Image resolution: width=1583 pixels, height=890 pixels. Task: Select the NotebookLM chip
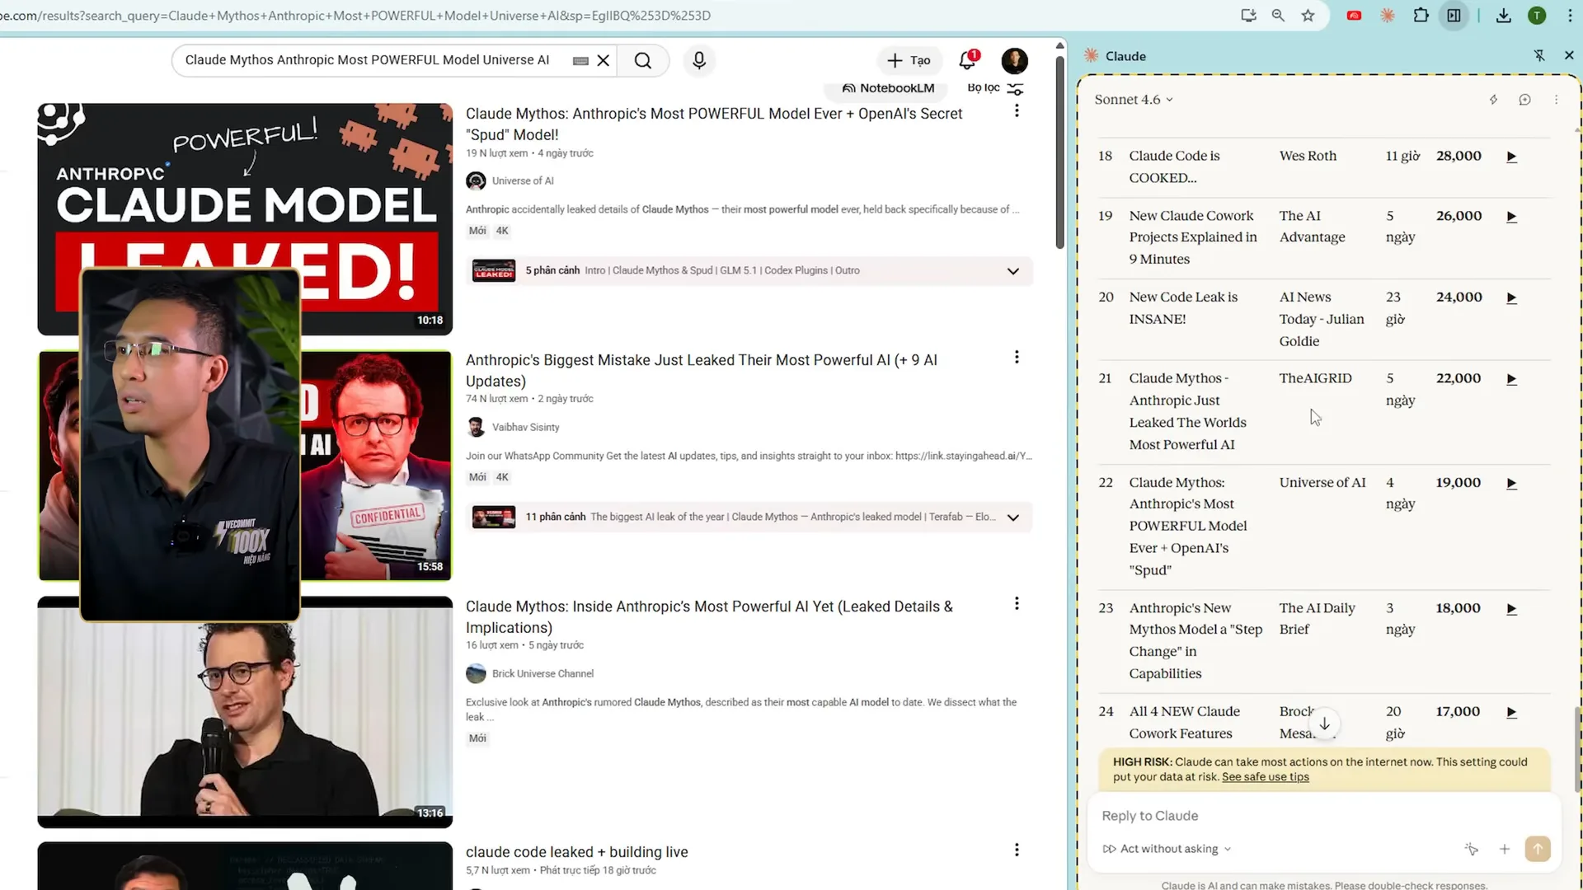[x=887, y=88]
